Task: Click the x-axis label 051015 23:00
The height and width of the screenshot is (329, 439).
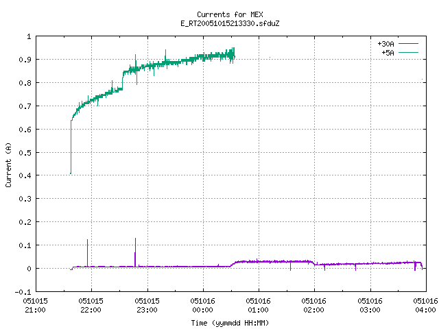Action: (147, 305)
